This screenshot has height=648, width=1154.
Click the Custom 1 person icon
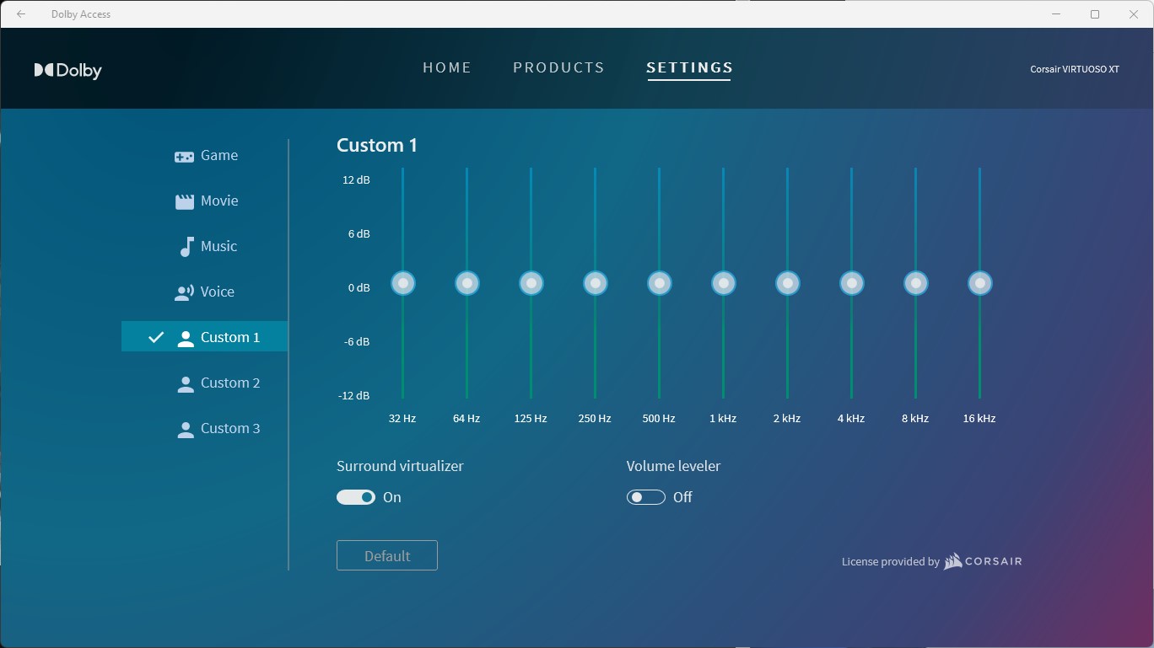pyautogui.click(x=186, y=338)
